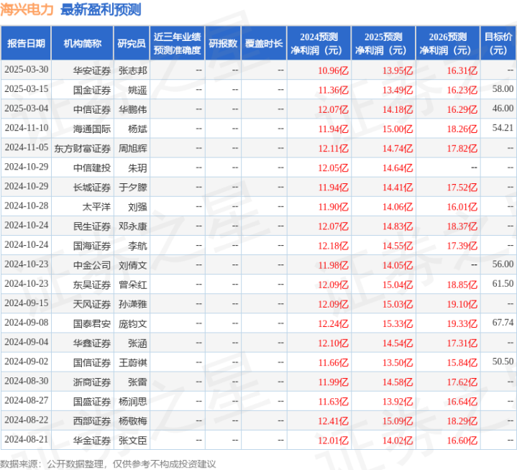Image resolution: width=517 pixels, height=470 pixels.
Task: Click the 海兴电力 title text
Action: [x=27, y=9]
